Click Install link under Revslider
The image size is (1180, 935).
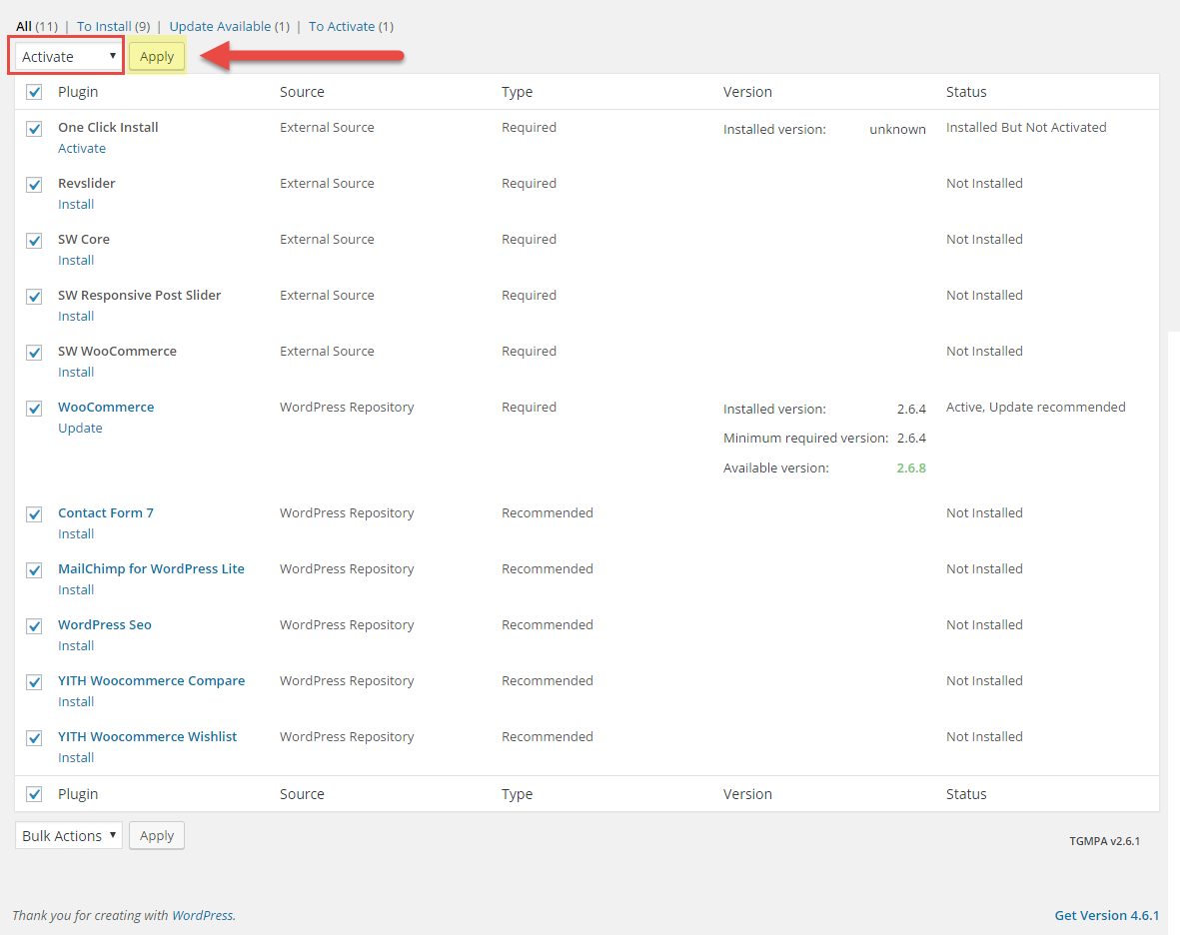tap(76, 204)
